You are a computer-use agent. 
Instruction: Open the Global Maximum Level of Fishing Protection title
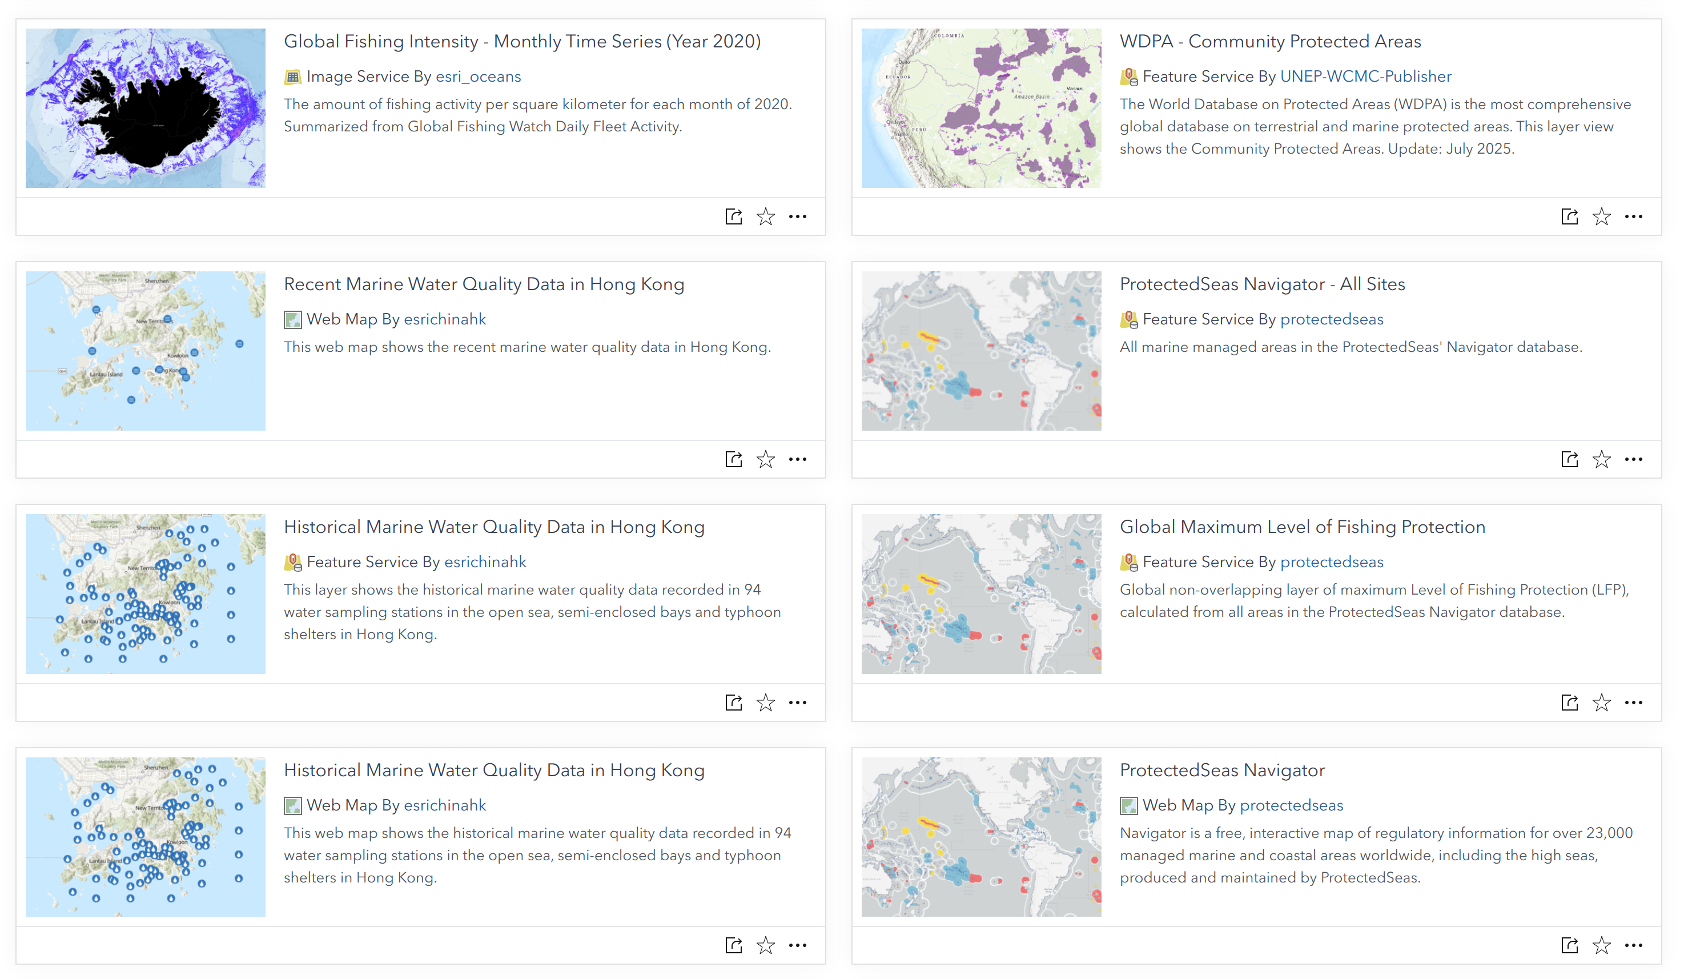pos(1302,527)
